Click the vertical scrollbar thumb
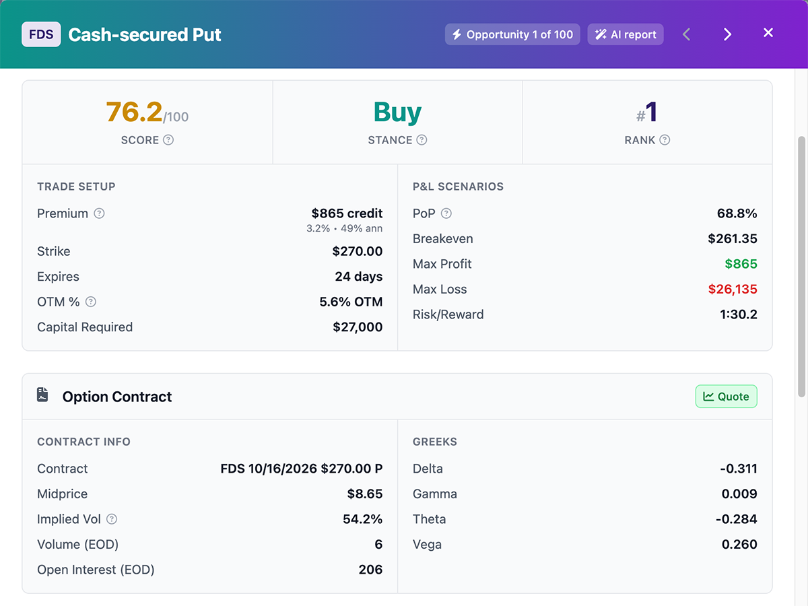 pos(801,266)
